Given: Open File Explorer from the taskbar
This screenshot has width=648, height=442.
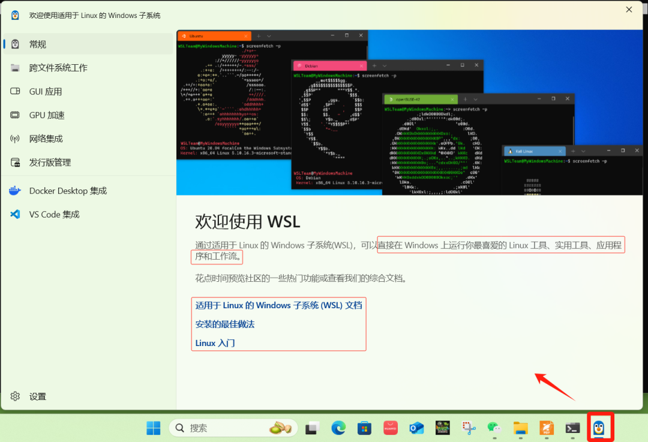Looking at the screenshot, I should click(520, 428).
